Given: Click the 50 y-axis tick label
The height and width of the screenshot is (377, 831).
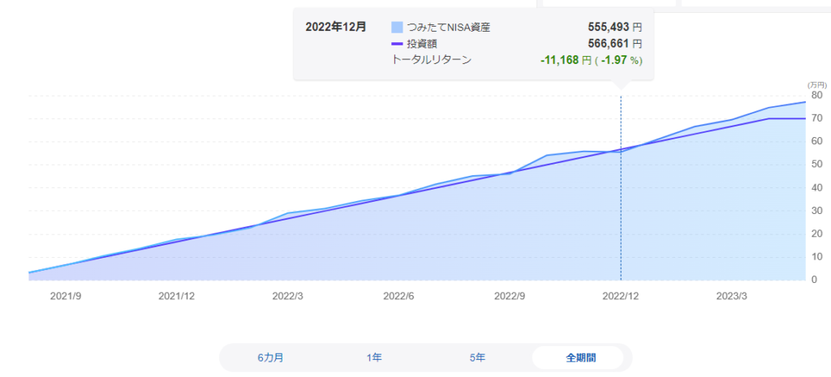Looking at the screenshot, I should [816, 165].
